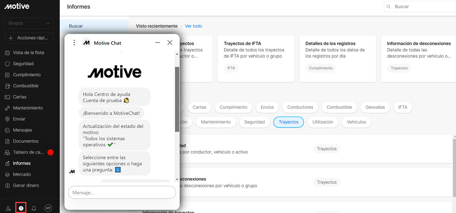Click the IFTA tag on Trayectos de IFTA card
The width and height of the screenshot is (456, 213).
tap(231, 68)
